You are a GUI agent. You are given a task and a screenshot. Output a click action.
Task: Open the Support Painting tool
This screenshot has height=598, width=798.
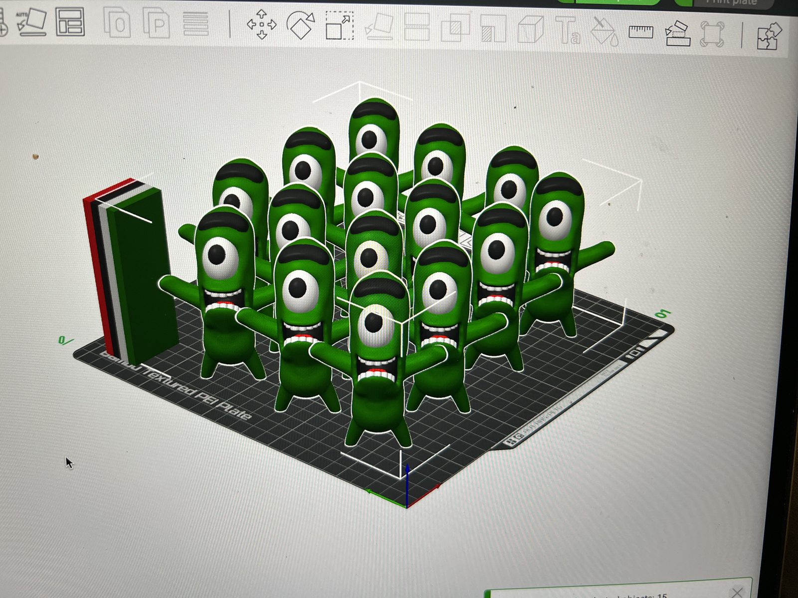[x=493, y=29]
